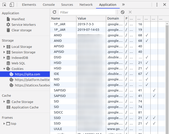Click the delete selected cookie X icon
This screenshot has width=169, height=134.
click(x=130, y=12)
